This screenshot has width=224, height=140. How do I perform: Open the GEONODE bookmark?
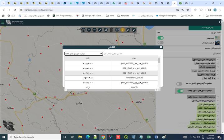coord(187,16)
